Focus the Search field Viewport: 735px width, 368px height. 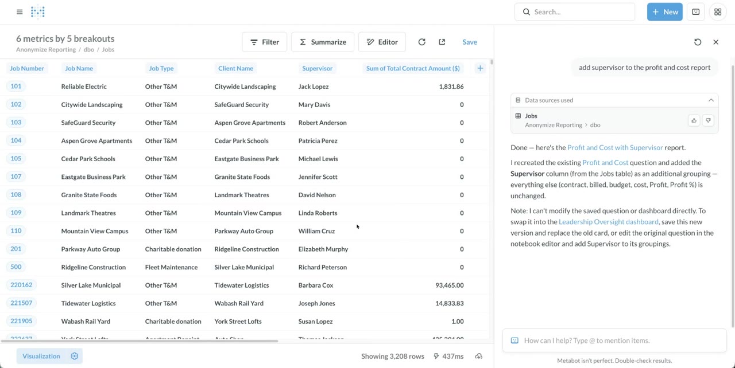click(x=575, y=11)
